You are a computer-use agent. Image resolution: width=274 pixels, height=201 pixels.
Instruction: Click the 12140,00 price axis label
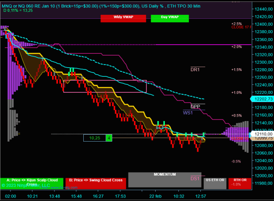click(x=263, y=123)
